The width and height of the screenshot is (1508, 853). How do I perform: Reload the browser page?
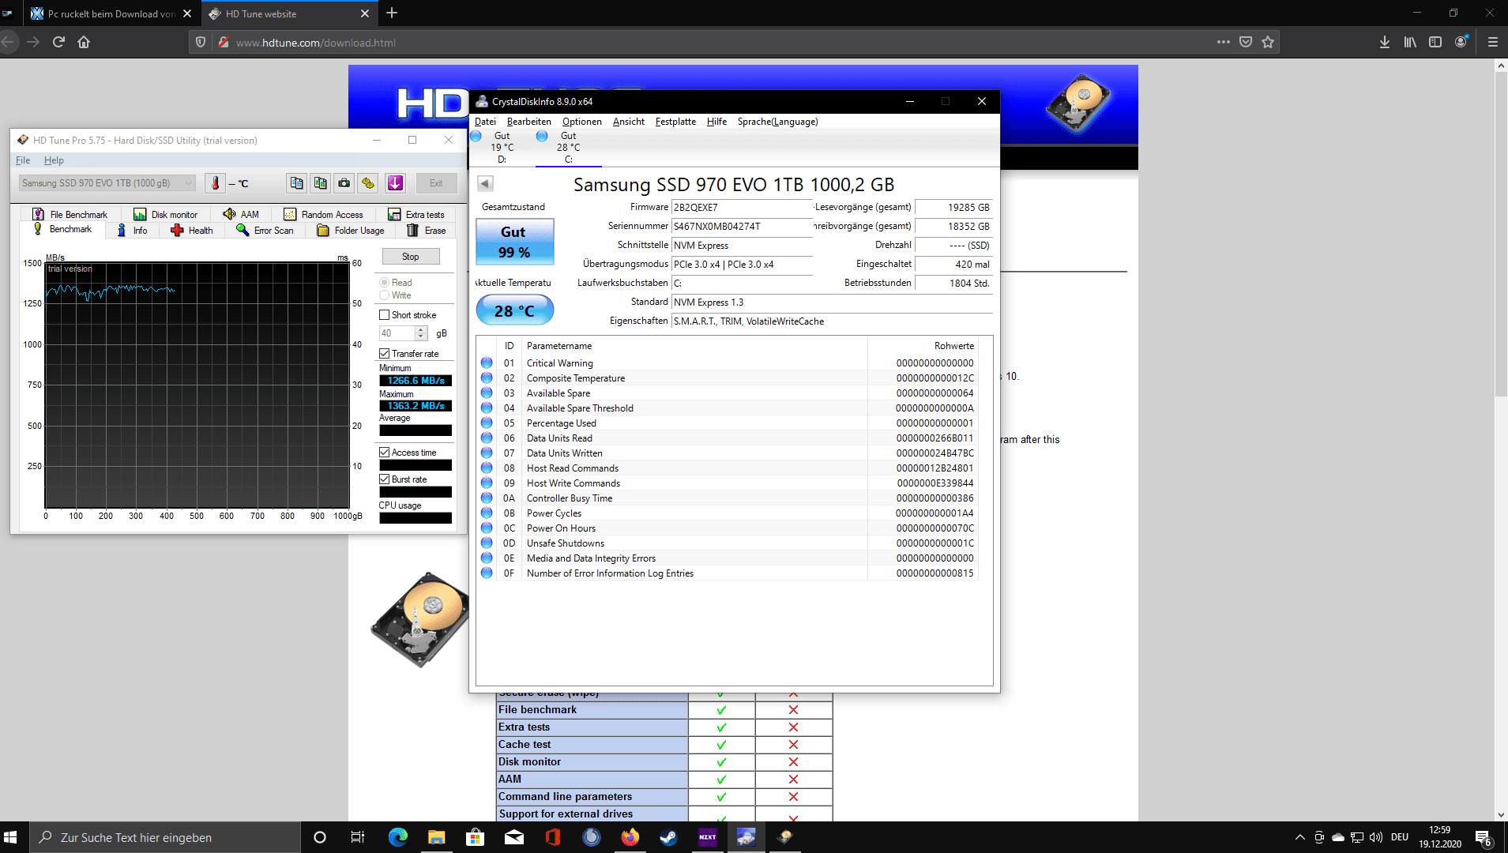point(58,42)
